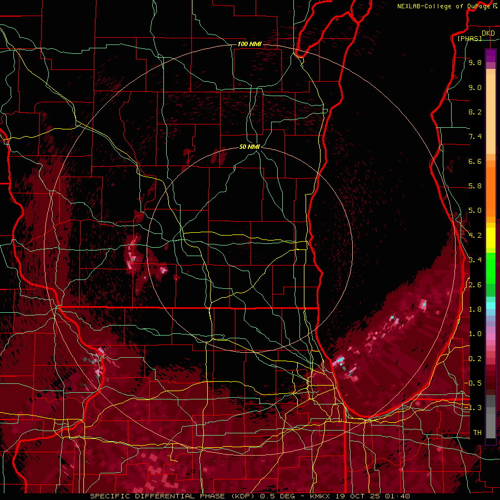
Task: Click the TH threshold legend label
Action: [477, 433]
